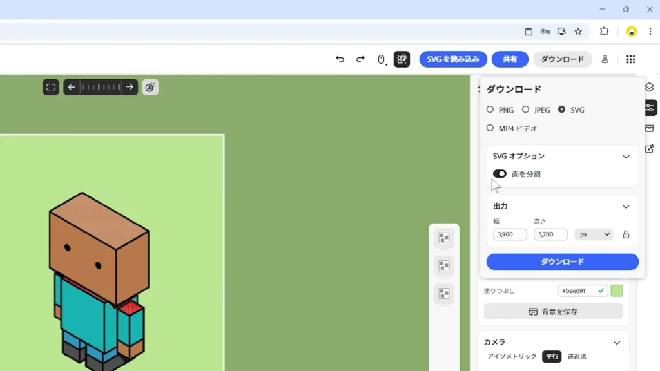Select the 平行 camera tab
This screenshot has width=660, height=371.
point(552,356)
